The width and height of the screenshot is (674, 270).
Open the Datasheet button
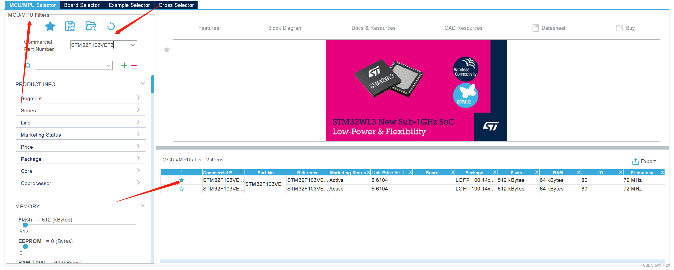pyautogui.click(x=549, y=28)
